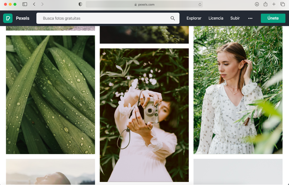The height and width of the screenshot is (185, 289).
Task: Reload the page with refresh icon
Action: click(200, 4)
